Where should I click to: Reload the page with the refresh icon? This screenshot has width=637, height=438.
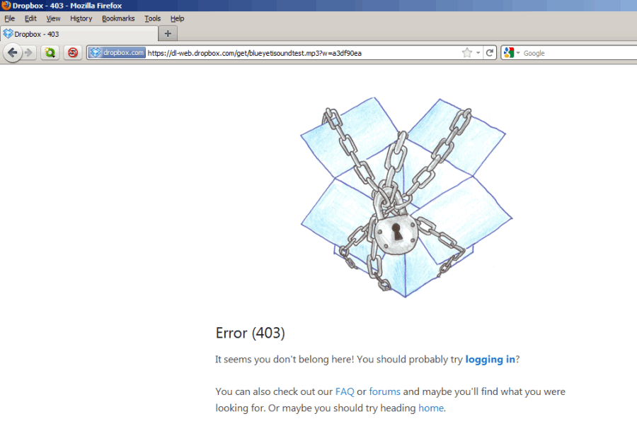pyautogui.click(x=490, y=53)
